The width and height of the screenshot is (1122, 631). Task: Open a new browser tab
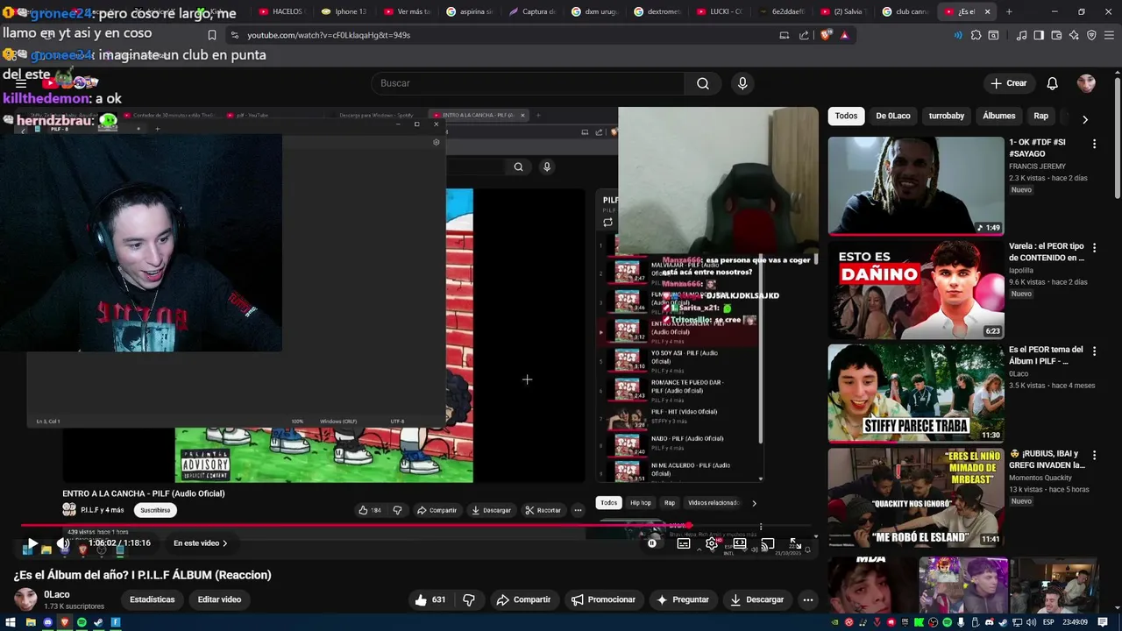point(1009,11)
